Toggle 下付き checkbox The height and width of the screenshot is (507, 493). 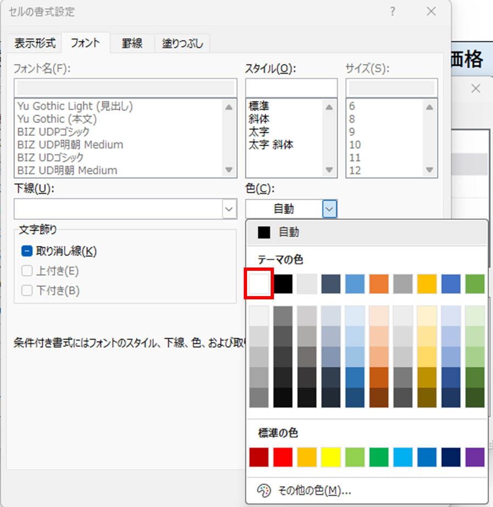[x=27, y=291]
